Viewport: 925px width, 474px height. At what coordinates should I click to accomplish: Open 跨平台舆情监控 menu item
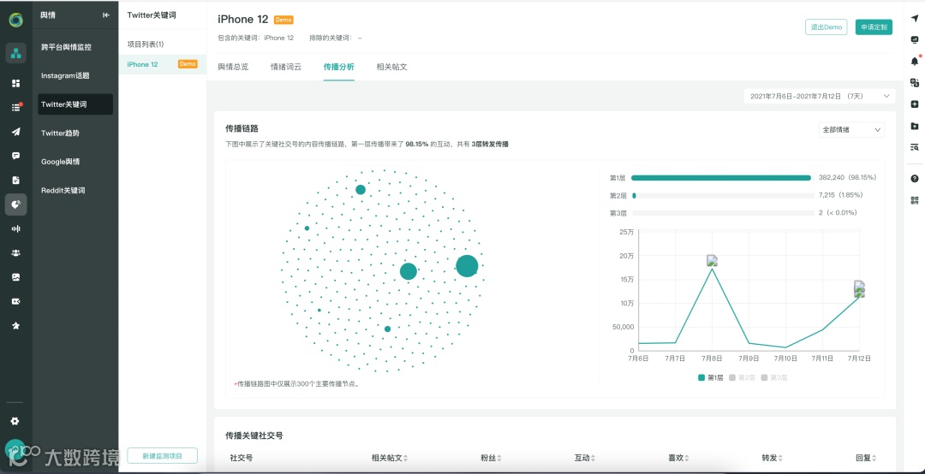[x=75, y=47]
